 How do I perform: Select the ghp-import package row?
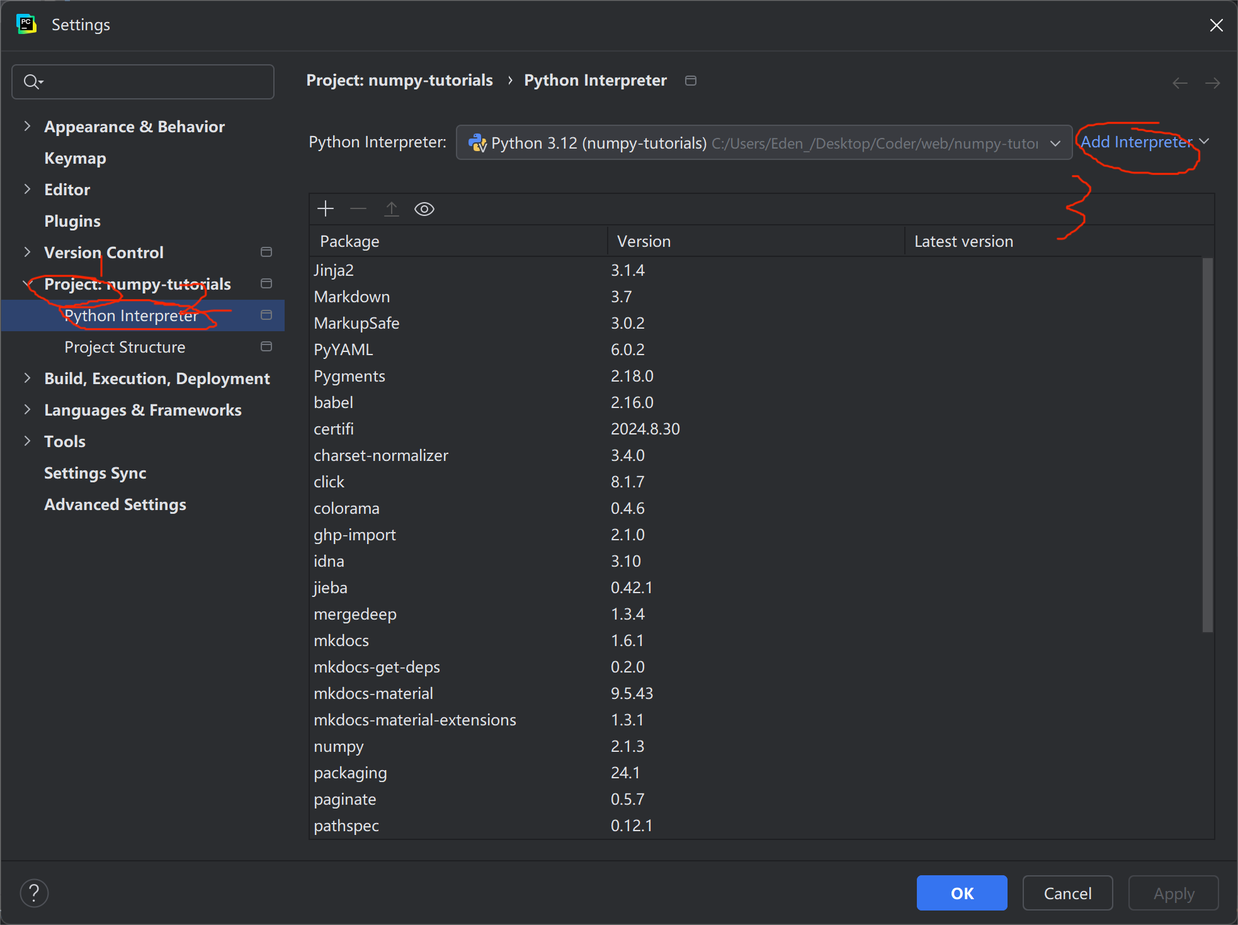(756, 535)
